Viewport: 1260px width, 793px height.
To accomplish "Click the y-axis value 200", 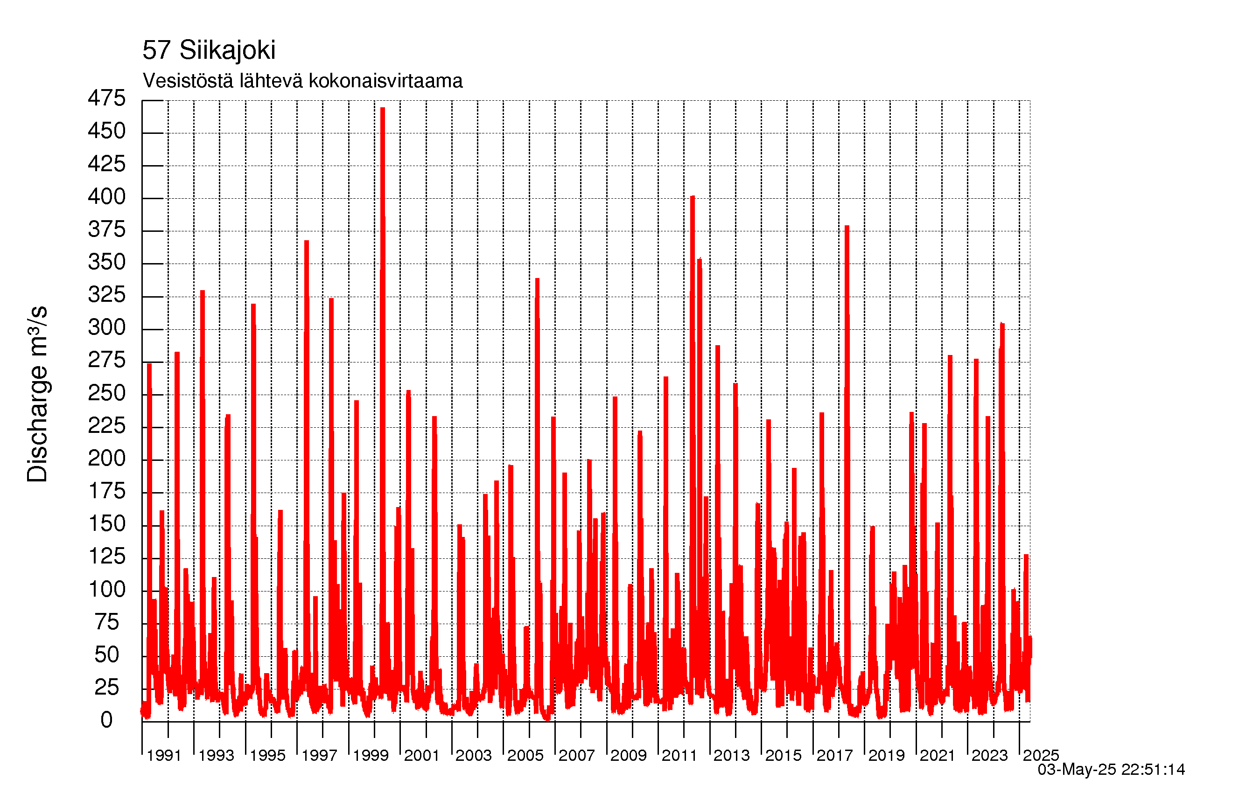I will tap(107, 458).
